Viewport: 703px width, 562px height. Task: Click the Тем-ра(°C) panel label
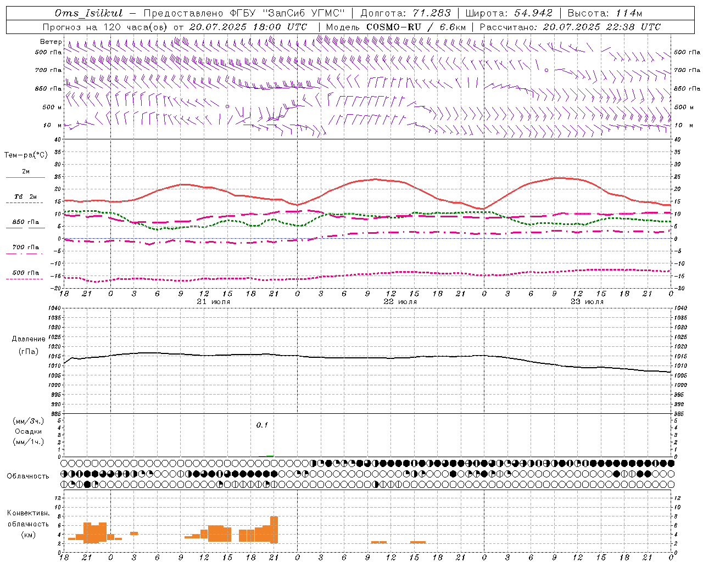tap(26, 155)
